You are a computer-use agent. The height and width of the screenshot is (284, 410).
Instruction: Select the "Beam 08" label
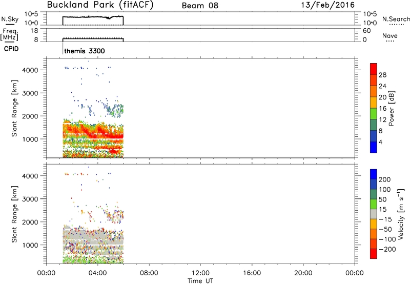[200, 6]
